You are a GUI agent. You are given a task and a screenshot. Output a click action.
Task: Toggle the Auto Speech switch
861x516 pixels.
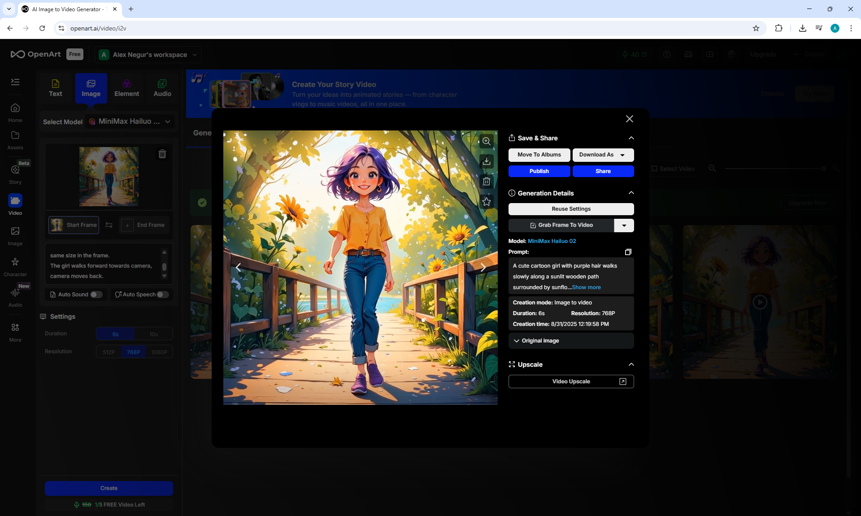tap(162, 295)
